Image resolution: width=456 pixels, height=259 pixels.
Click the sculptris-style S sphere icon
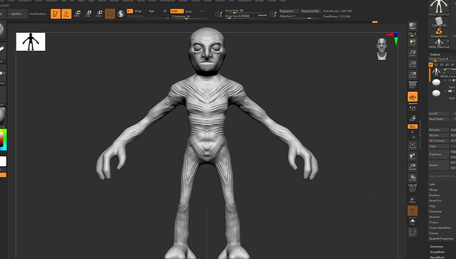pos(121,14)
